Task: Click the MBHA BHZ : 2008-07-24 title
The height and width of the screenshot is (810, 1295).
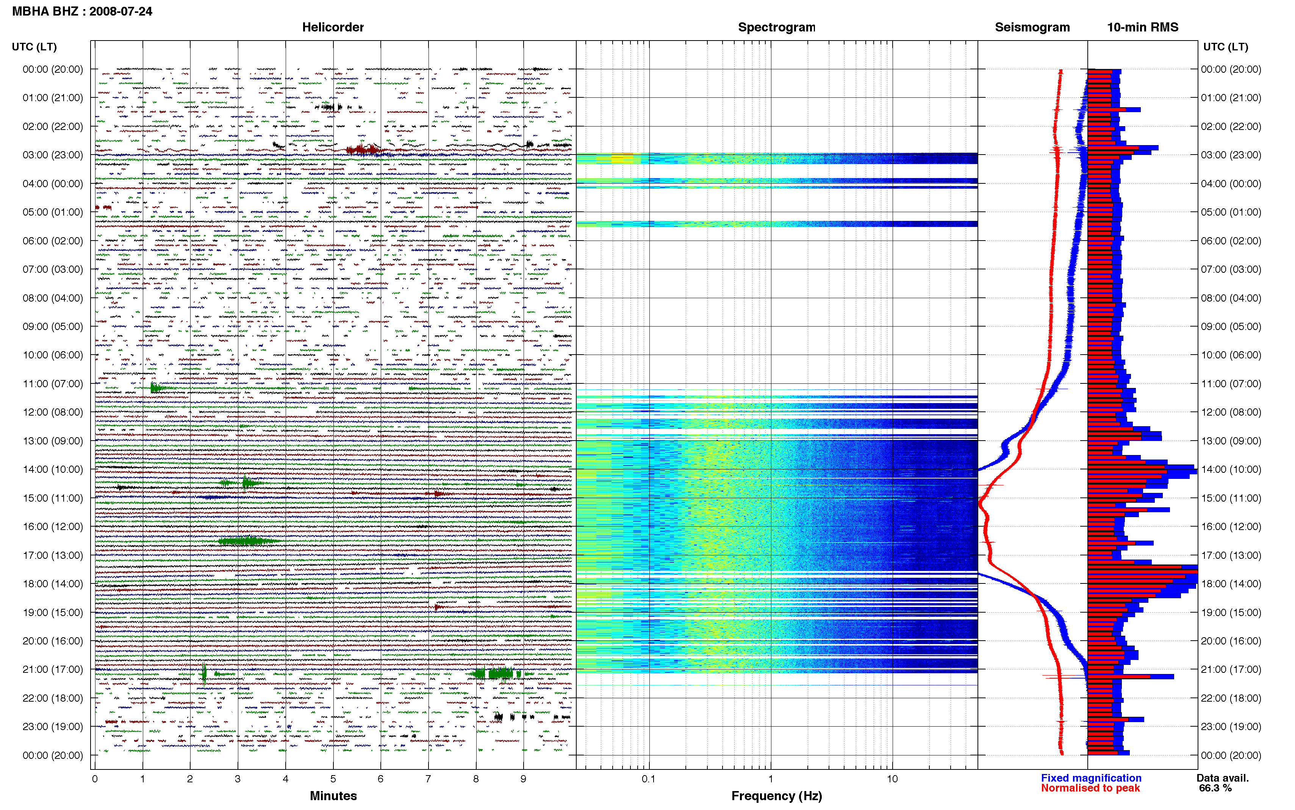Action: click(x=82, y=11)
